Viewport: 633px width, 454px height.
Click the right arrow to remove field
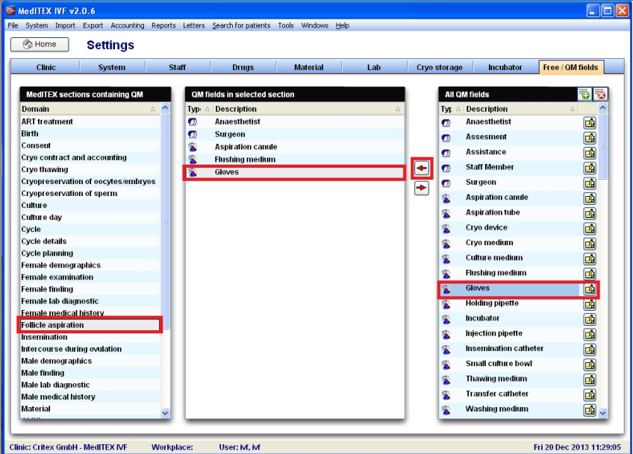(422, 188)
